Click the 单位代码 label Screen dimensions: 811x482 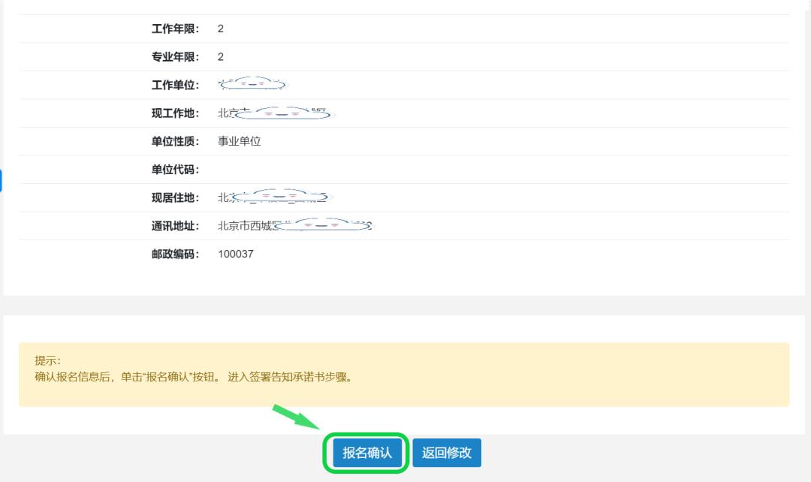[176, 170]
